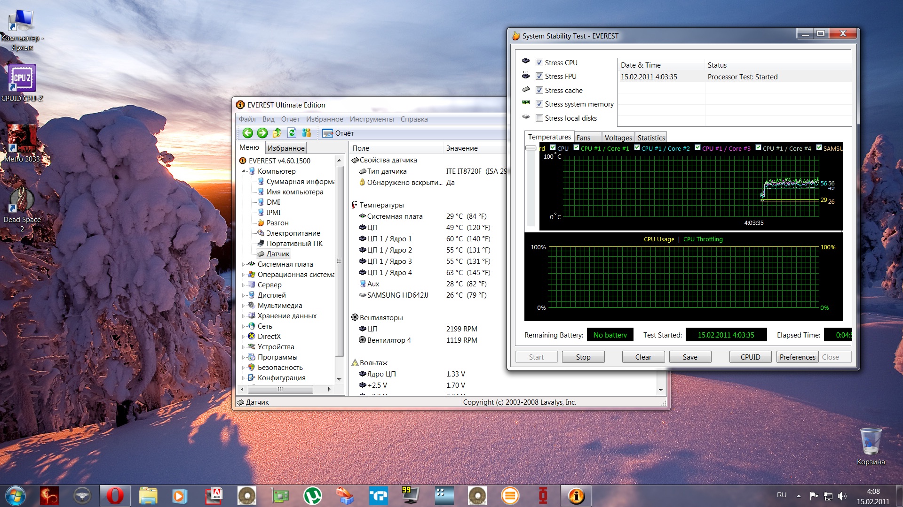903x507 pixels.
Task: Open the Инструменты menu
Action: click(372, 119)
